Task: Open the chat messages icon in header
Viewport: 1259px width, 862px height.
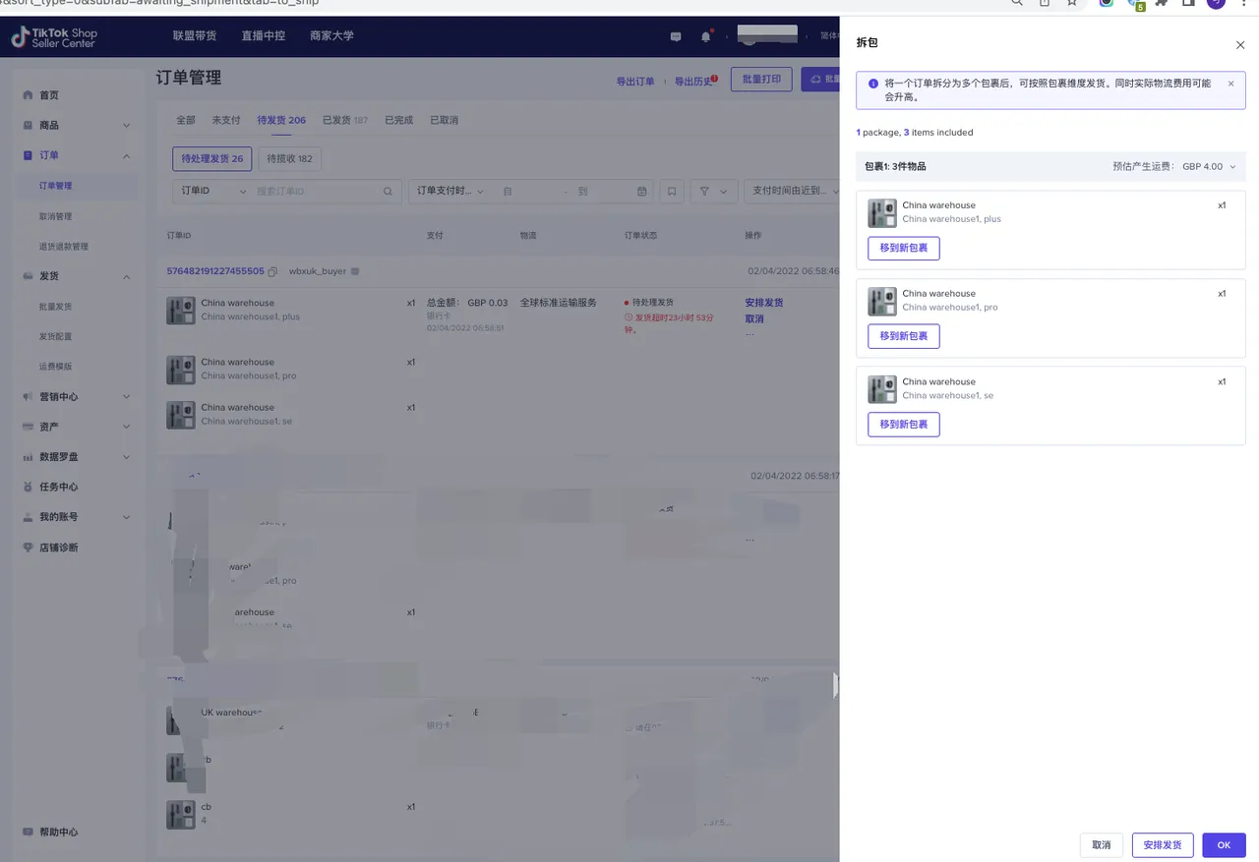Action: [x=676, y=36]
